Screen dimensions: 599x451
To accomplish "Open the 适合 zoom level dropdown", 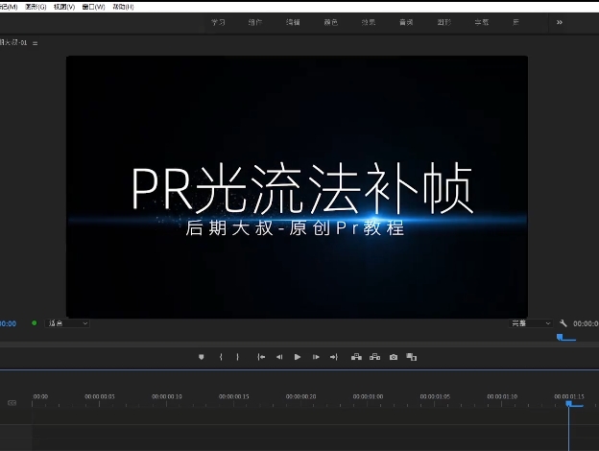I will point(67,323).
